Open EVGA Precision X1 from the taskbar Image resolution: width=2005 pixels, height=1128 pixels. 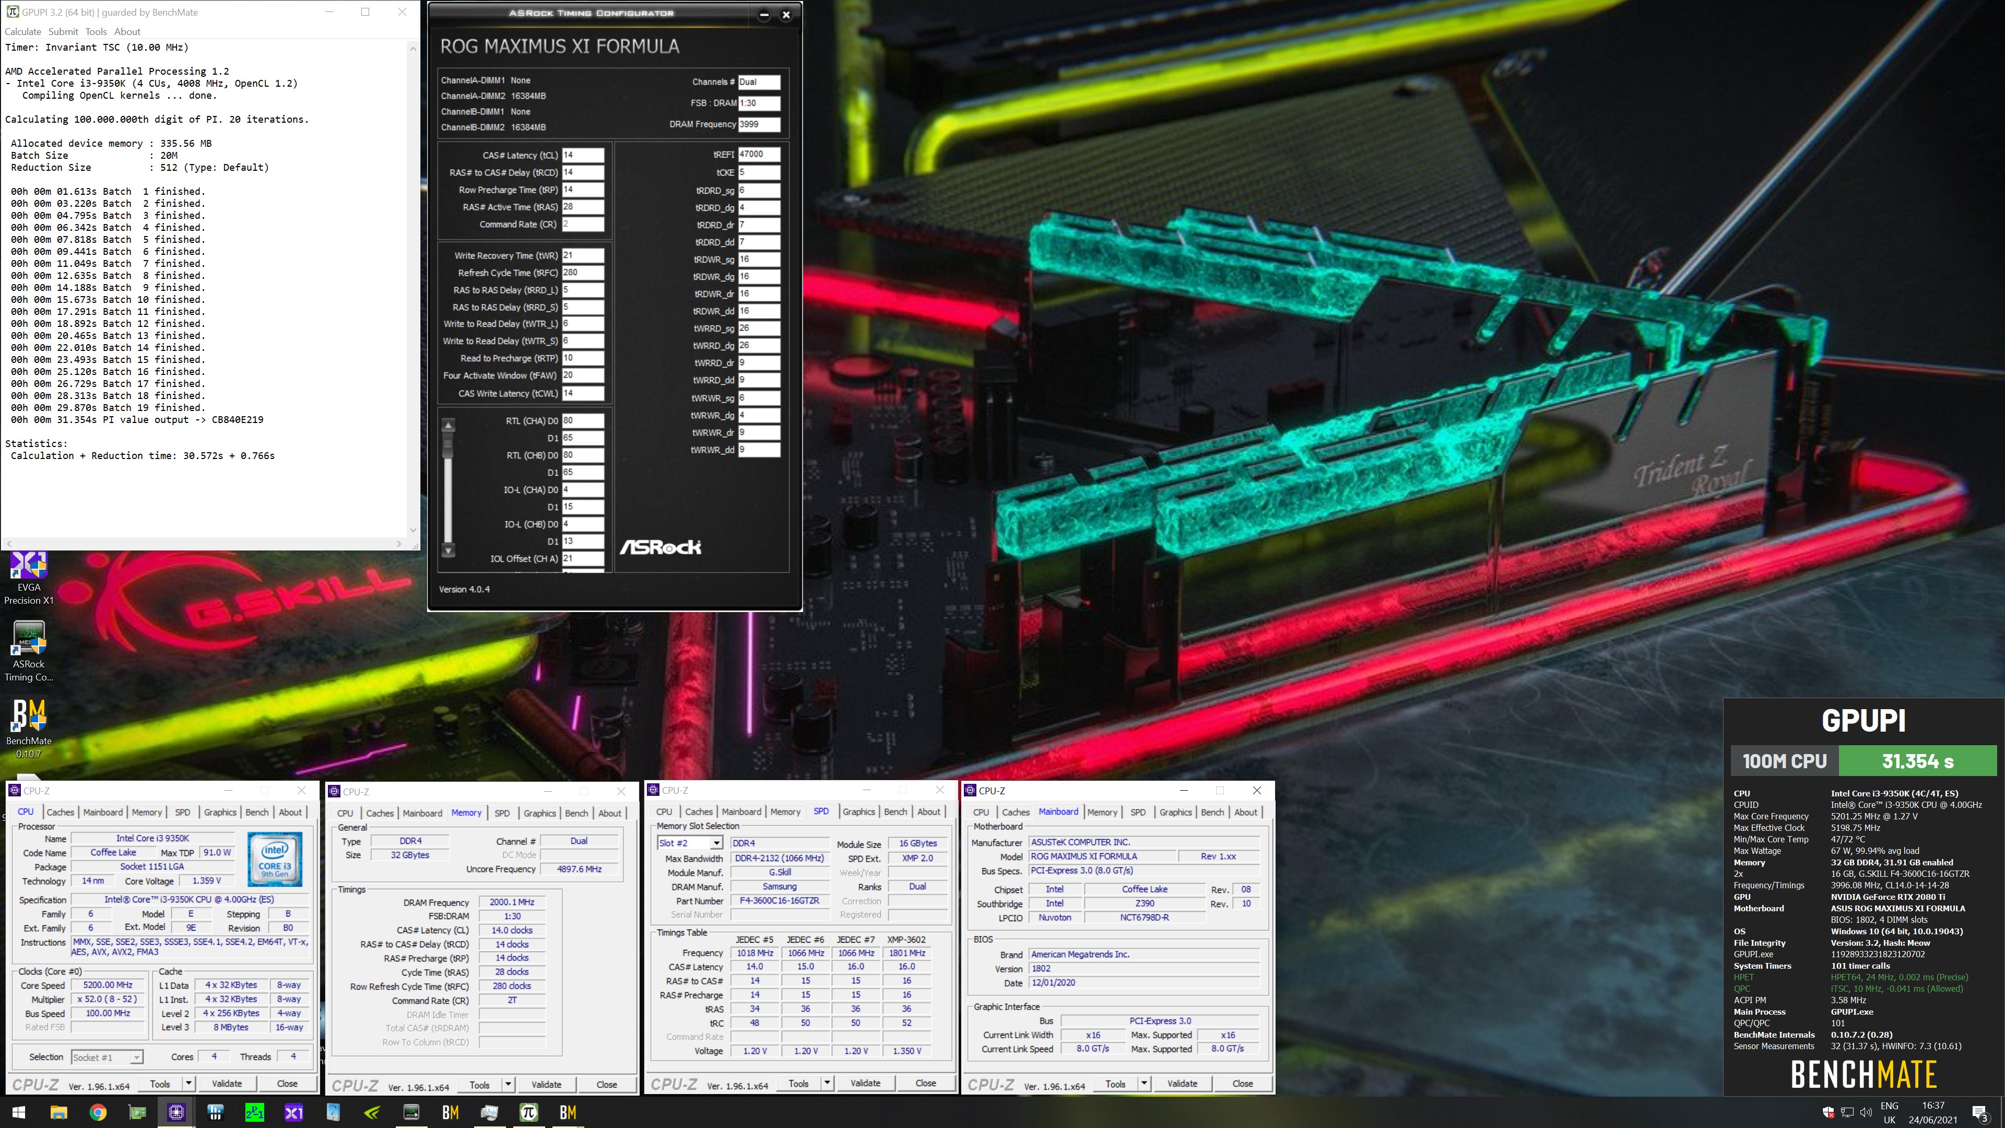tap(293, 1112)
